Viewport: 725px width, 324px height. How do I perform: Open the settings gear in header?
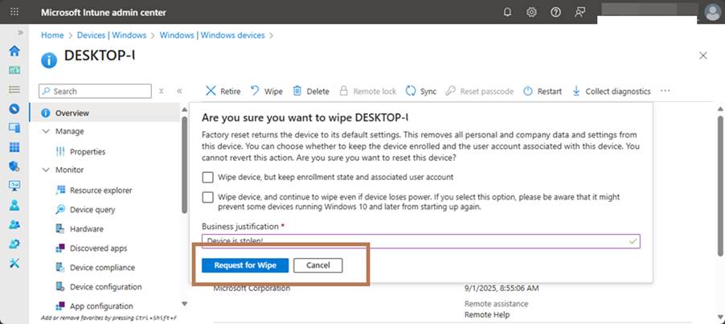(x=531, y=12)
